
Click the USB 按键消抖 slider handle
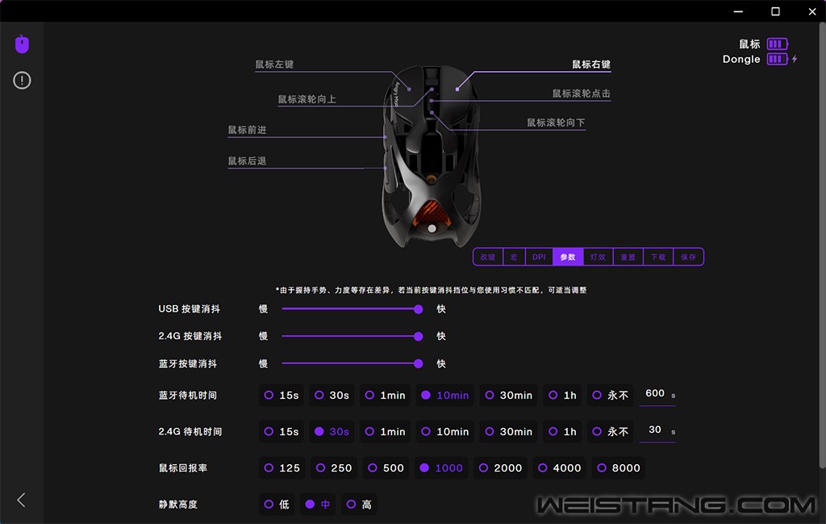(419, 308)
